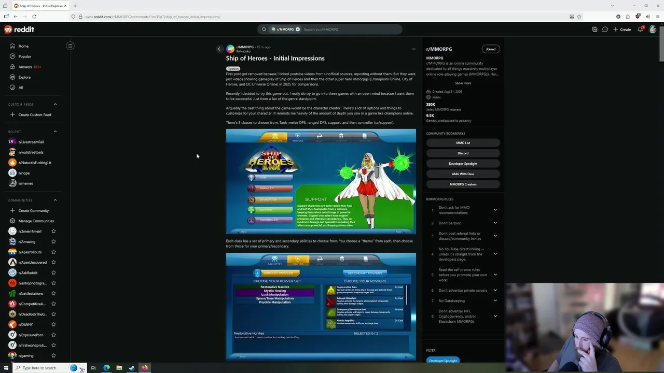664x373 pixels.
Task: Expand rule 2 Don't be toxic
Action: point(495,223)
